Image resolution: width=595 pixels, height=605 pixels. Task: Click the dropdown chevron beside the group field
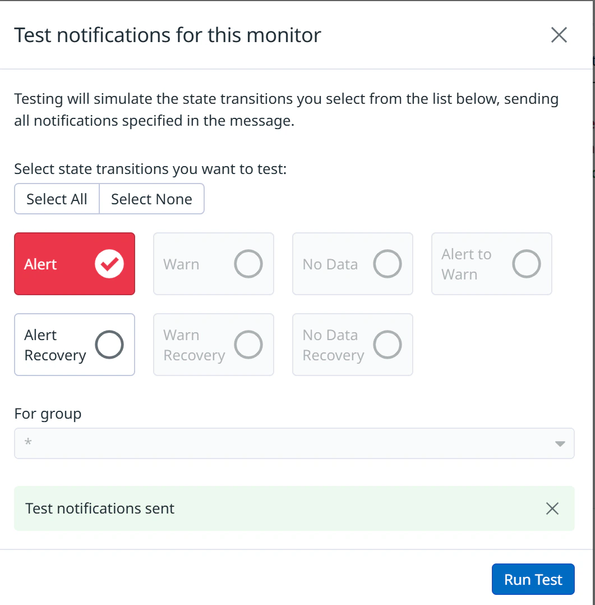(560, 443)
